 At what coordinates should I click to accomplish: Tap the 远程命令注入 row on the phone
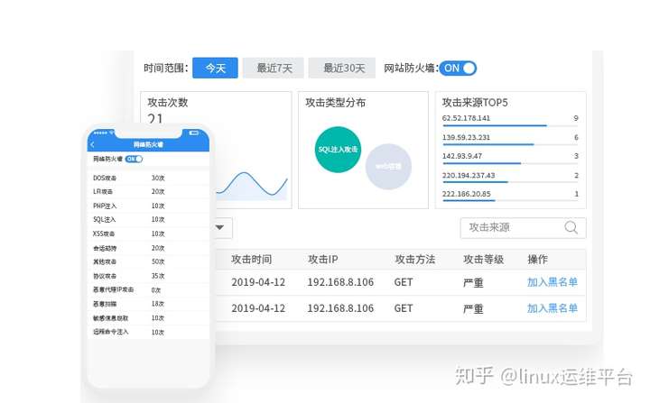(148, 332)
